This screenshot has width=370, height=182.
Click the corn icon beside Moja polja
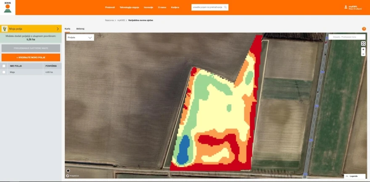(4, 29)
